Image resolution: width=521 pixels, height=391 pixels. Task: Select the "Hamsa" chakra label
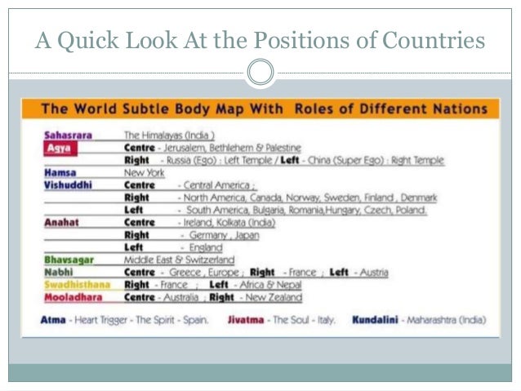[60, 173]
